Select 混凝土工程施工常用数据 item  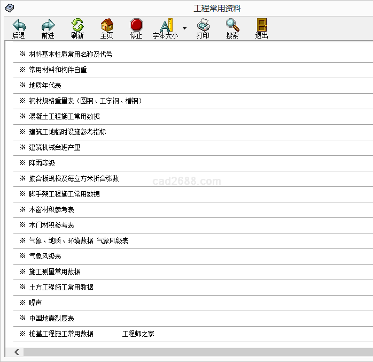pyautogui.click(x=64, y=116)
